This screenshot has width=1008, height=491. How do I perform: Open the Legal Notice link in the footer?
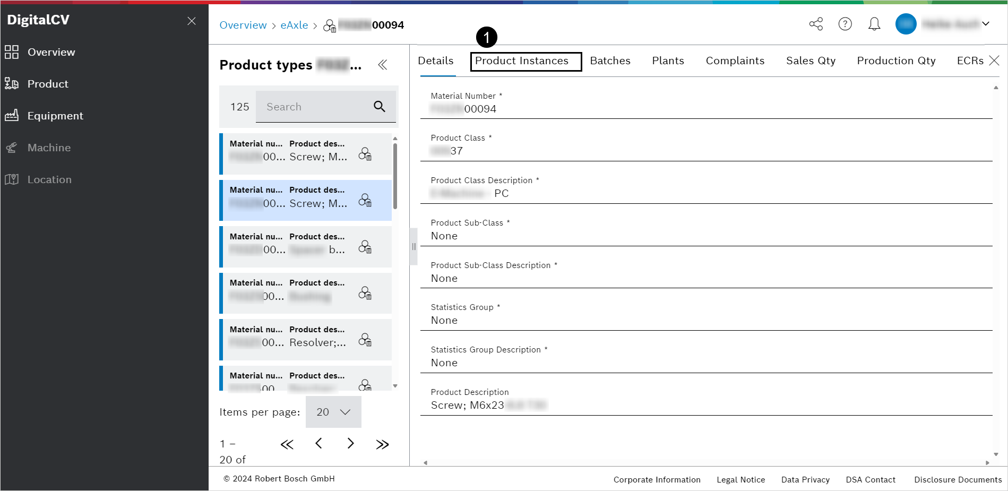tap(740, 479)
